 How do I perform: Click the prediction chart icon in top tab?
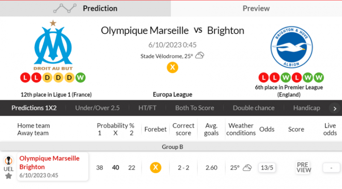pos(67,8)
